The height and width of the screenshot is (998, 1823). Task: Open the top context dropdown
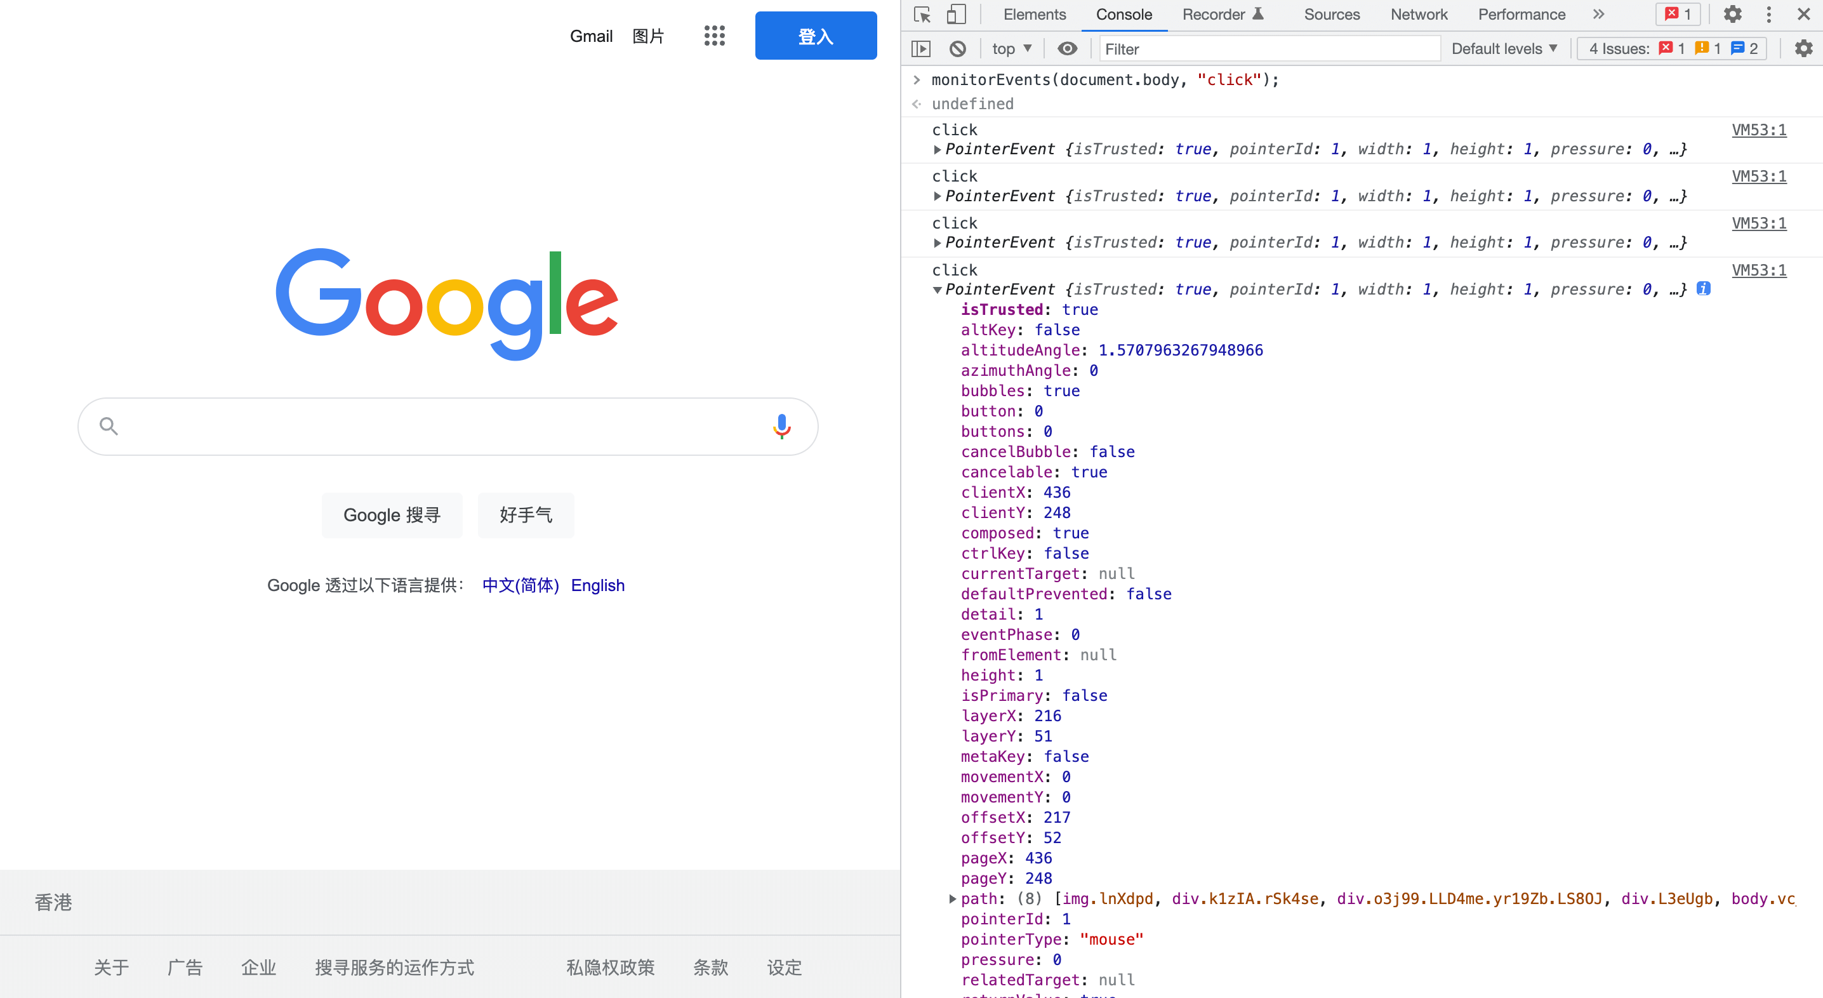[x=1011, y=49]
